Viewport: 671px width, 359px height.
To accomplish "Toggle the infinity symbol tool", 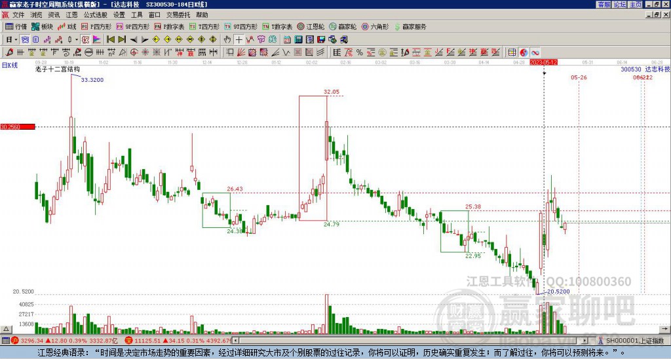I will (x=535, y=52).
